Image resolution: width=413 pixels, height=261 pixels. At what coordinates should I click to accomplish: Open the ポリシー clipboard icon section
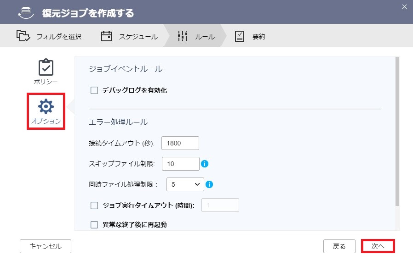pyautogui.click(x=46, y=67)
